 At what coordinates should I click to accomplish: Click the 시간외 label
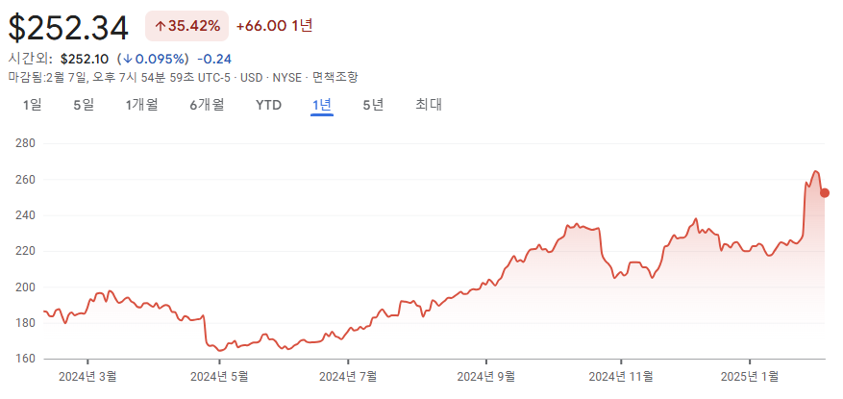click(x=30, y=59)
